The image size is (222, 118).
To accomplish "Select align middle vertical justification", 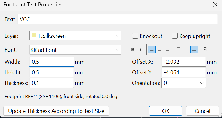I will point(186,49).
